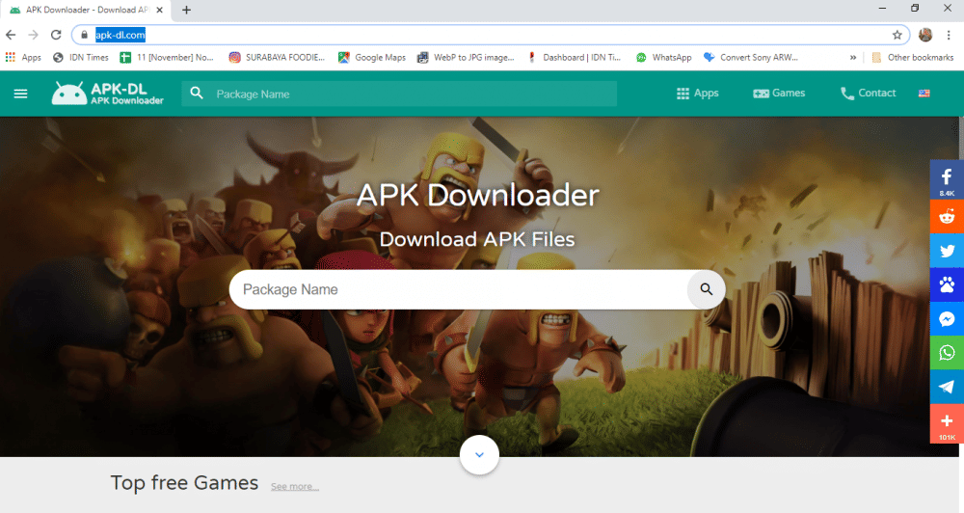Share via WhatsApp sidebar icon

pos(947,353)
